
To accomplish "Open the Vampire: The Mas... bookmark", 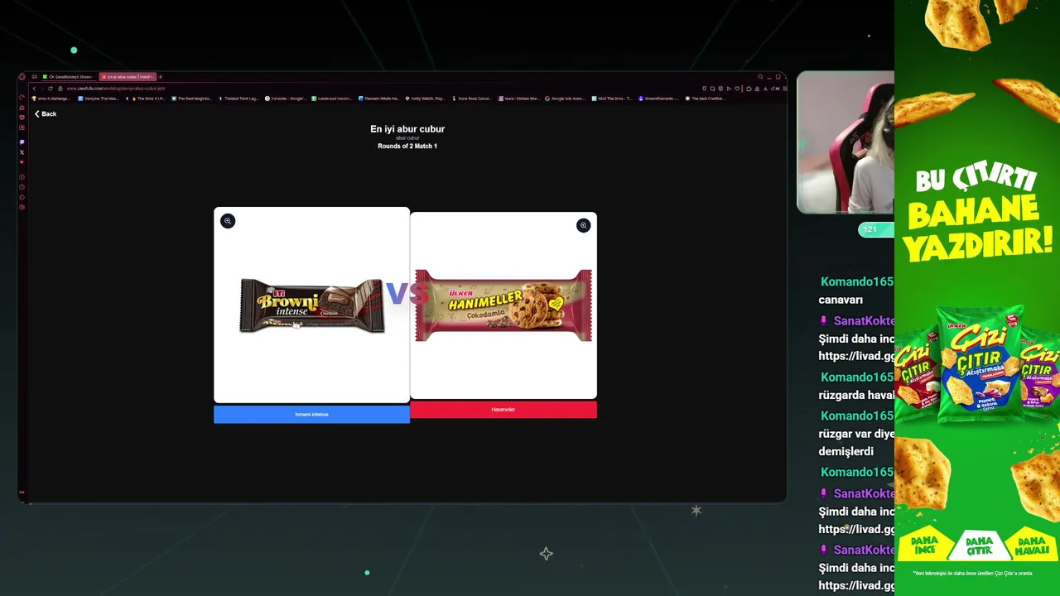I will click(x=99, y=99).
